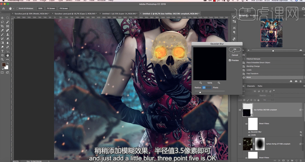Click the trash icon in History panel
305x162 pixels.
pos(301,81)
